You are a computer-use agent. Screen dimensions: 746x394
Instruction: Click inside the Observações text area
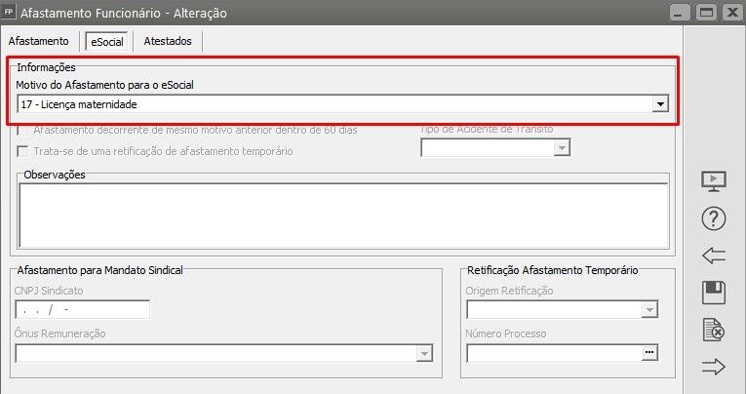tap(343, 216)
